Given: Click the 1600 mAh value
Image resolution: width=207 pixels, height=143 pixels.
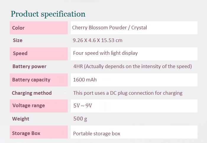Looking at the screenshot, I should pos(85,80).
